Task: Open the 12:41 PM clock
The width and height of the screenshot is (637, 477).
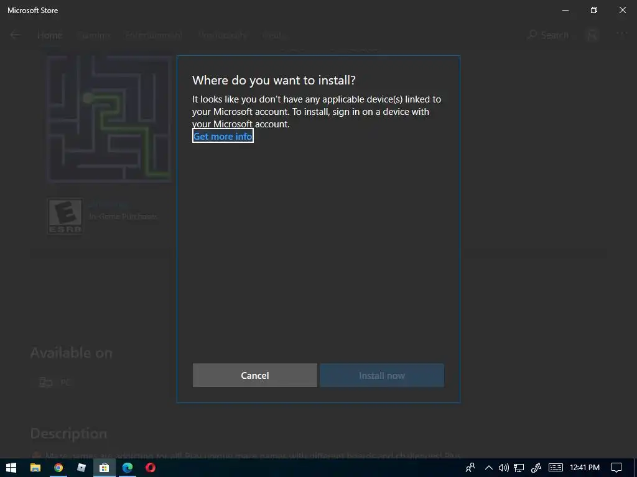Action: click(585, 468)
